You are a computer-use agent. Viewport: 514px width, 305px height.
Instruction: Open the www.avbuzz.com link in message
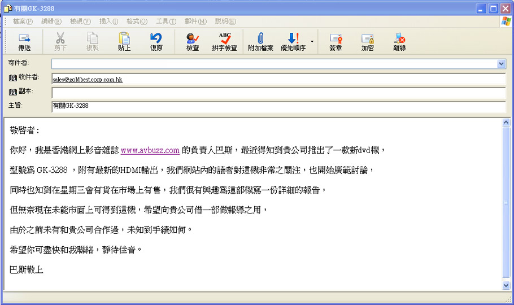coord(150,150)
